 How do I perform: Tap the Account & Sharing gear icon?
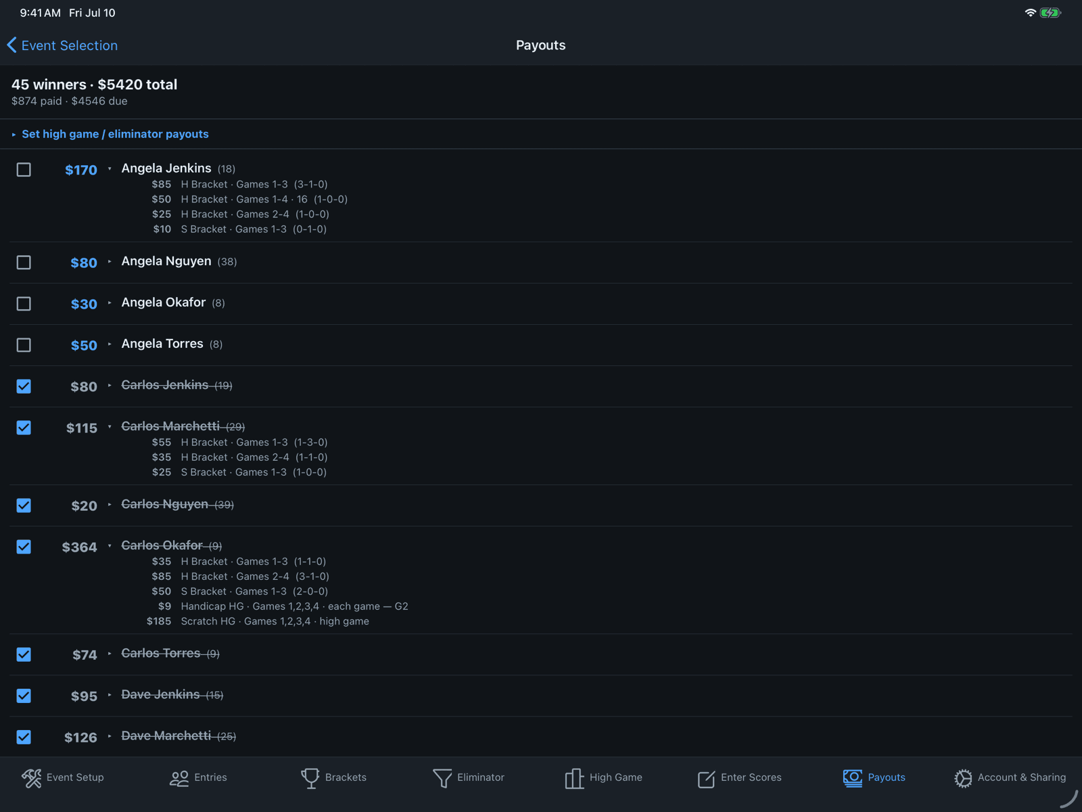tap(963, 778)
